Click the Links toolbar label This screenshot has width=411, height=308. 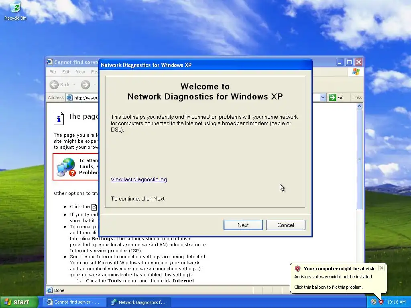[357, 97]
